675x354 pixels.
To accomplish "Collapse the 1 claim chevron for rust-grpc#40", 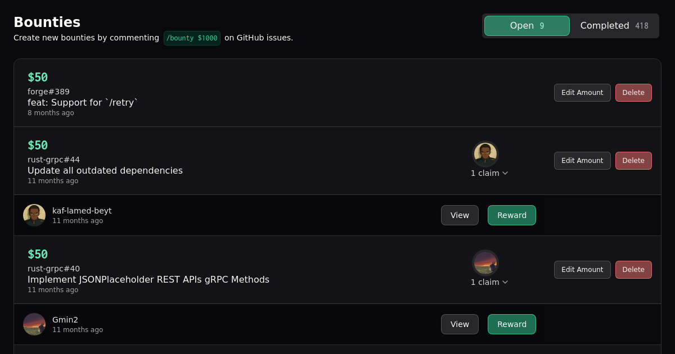I will tap(505, 282).
